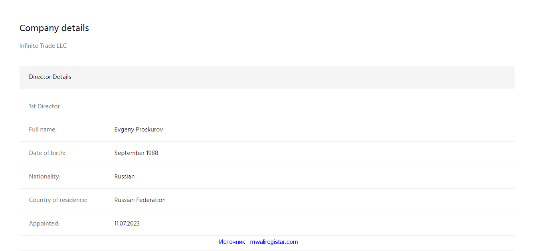Click the 'Director Details' section header
This screenshot has height=251, width=554.
[267, 77]
